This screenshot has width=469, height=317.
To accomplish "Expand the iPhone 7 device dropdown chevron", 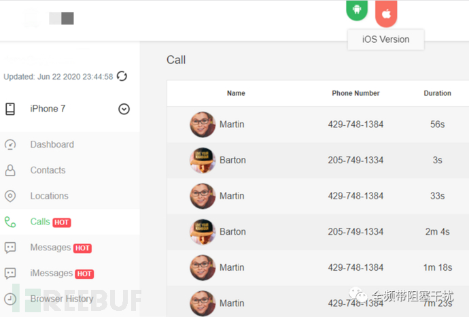I will pyautogui.click(x=124, y=109).
